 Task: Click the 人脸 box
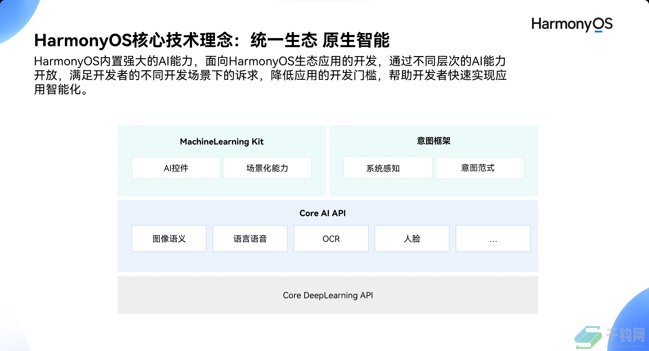(x=412, y=239)
